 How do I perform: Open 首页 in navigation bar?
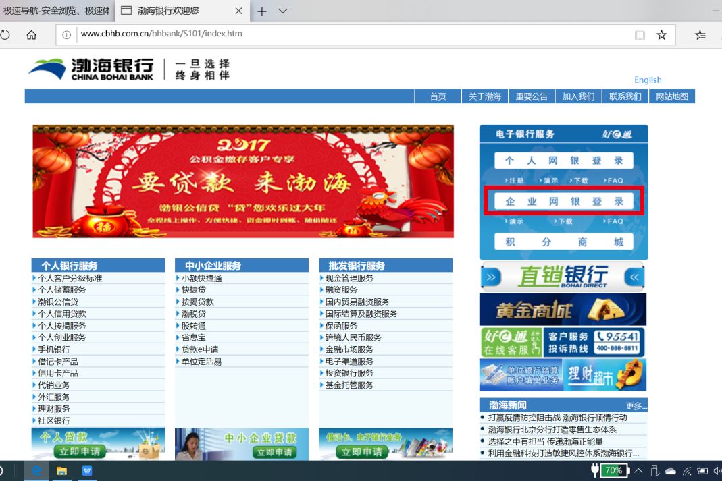pyautogui.click(x=438, y=96)
